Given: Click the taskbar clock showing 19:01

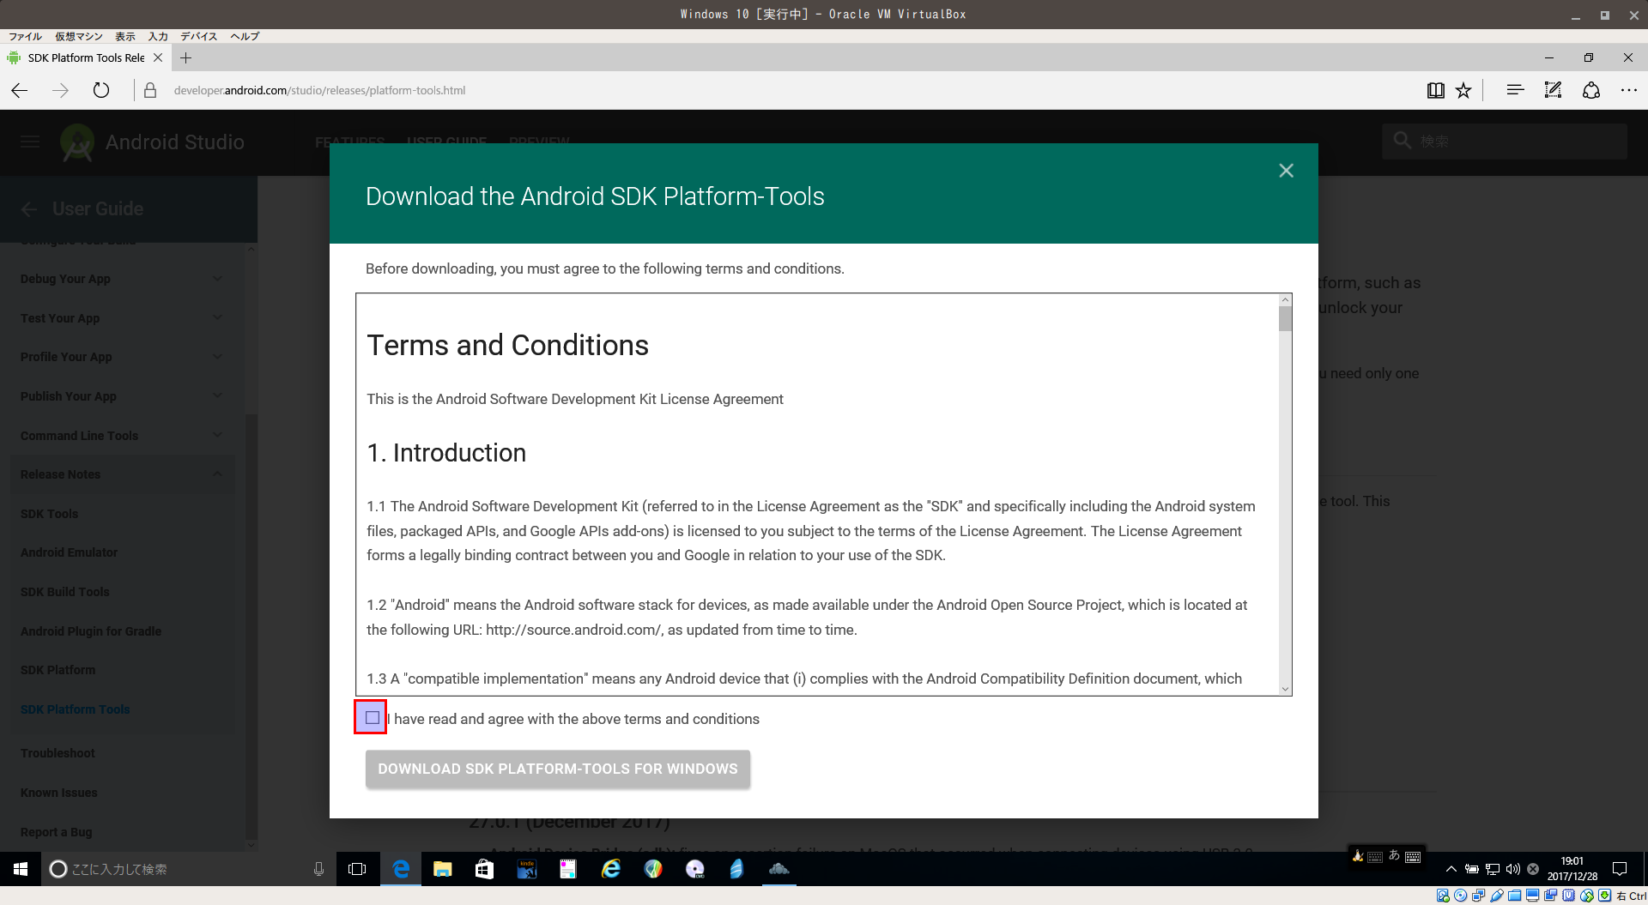Looking at the screenshot, I should coord(1572,869).
